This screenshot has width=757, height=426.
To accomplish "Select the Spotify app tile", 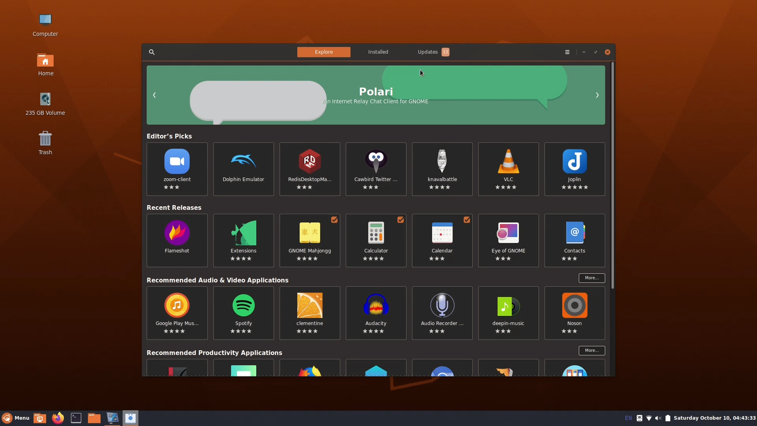I will (x=243, y=313).
